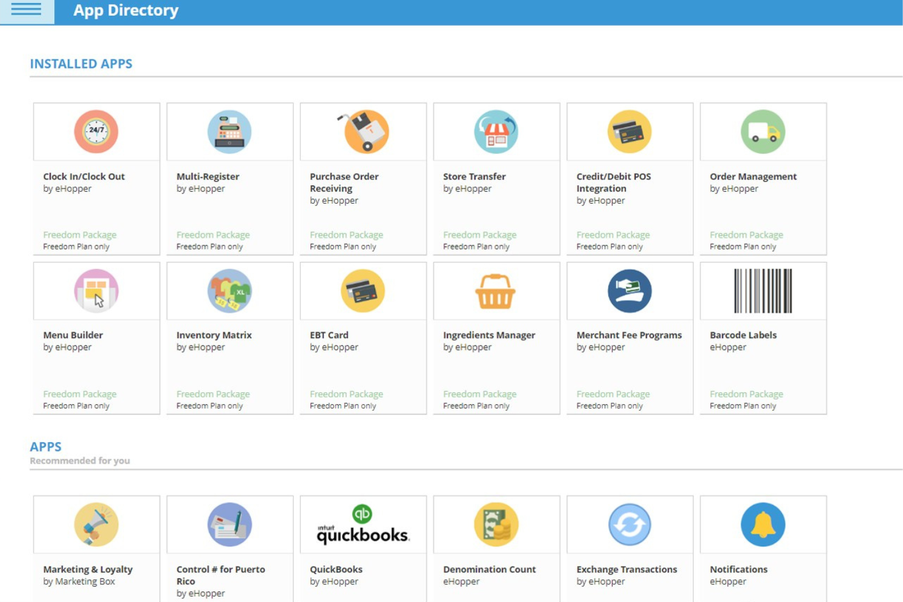
Task: Click Freedom Package under Barcode Labels
Action: (x=746, y=393)
